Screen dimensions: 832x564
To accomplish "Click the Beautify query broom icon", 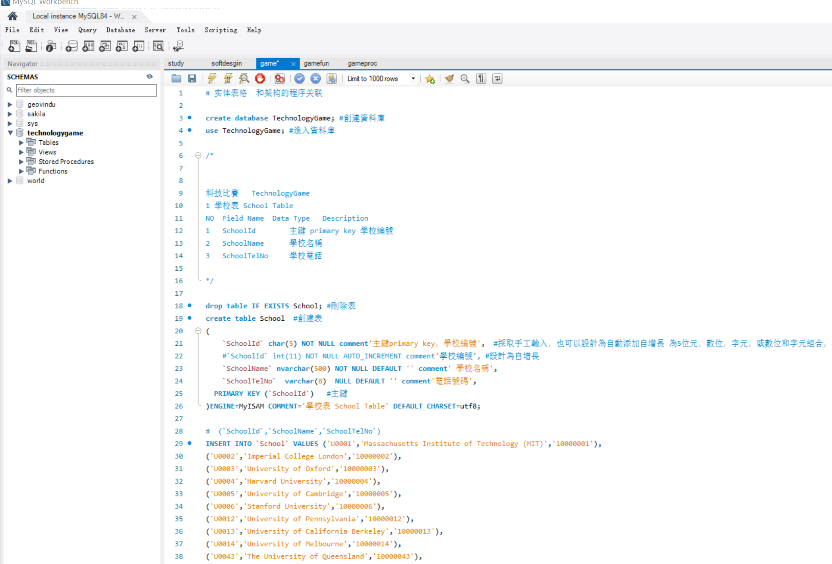I will point(449,79).
